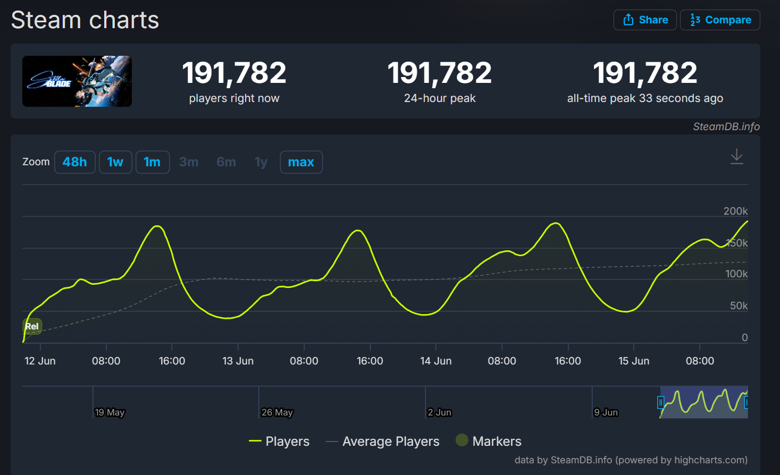
Task: Click the highcharts data credit text
Action: (x=631, y=460)
